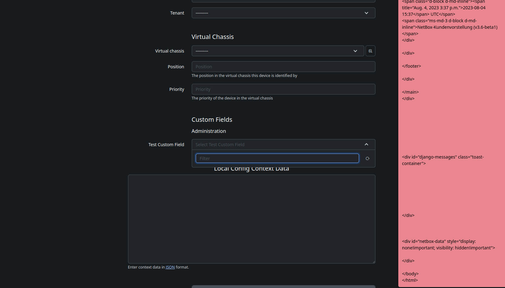Click the Custom Fields section heading
Viewport: 505px width, 288px height.
point(212,120)
